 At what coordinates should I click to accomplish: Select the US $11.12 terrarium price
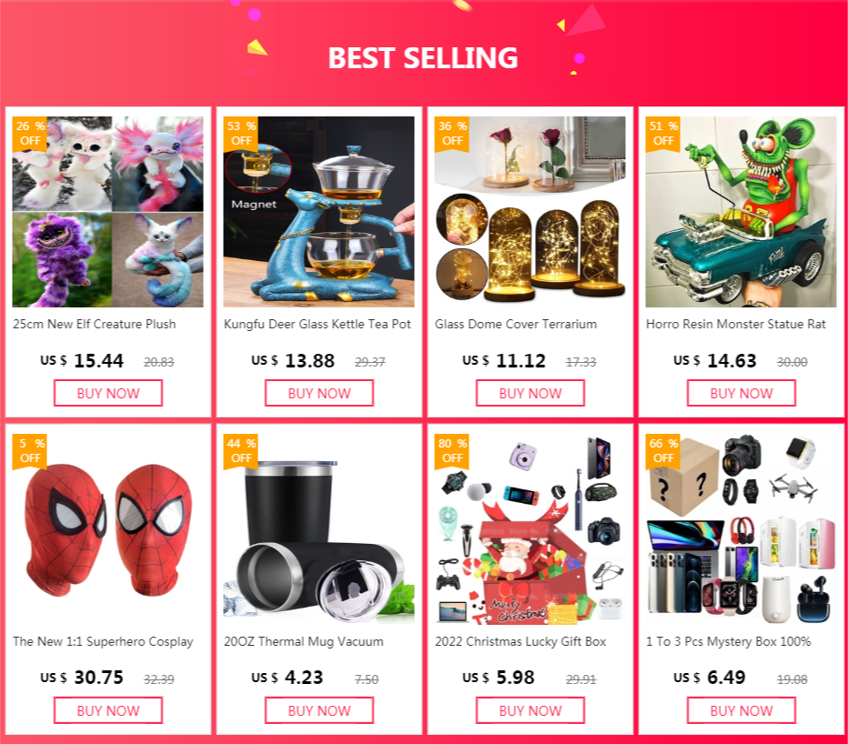point(504,361)
